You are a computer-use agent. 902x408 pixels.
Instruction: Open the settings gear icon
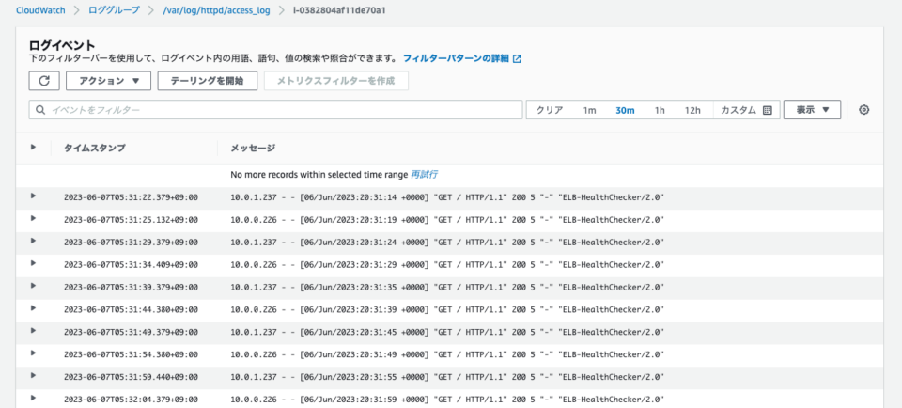click(864, 110)
